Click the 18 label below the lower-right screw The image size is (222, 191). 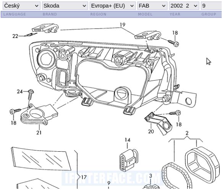point(179,125)
